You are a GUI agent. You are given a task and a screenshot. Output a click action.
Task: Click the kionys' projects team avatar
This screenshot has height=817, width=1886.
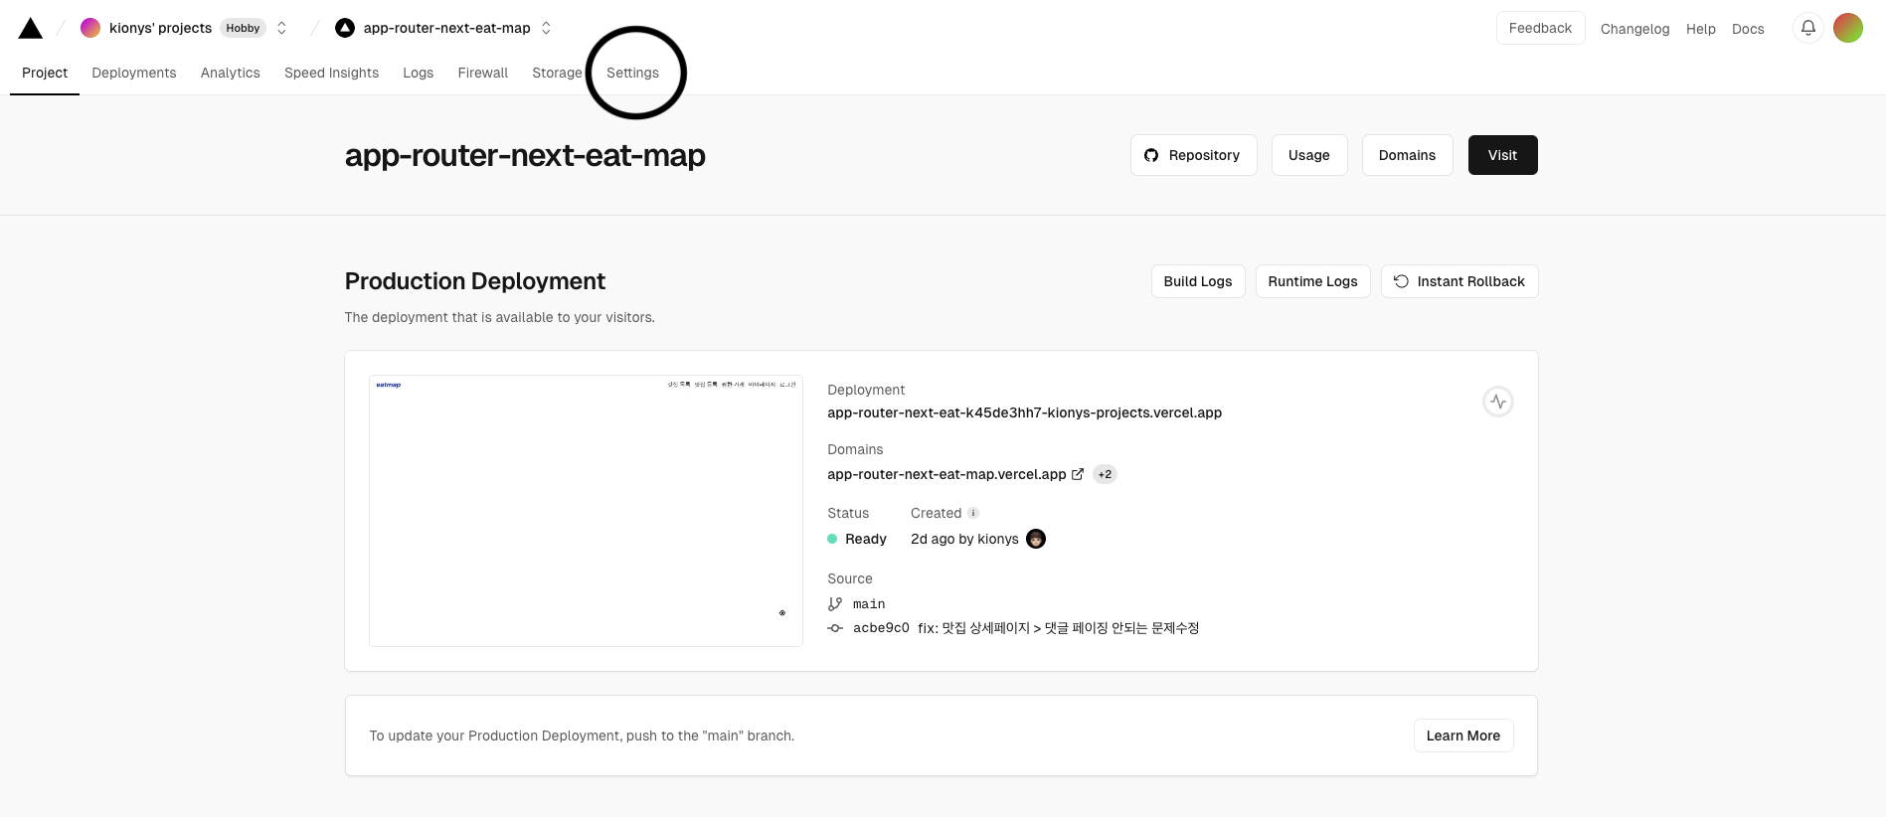tap(90, 28)
